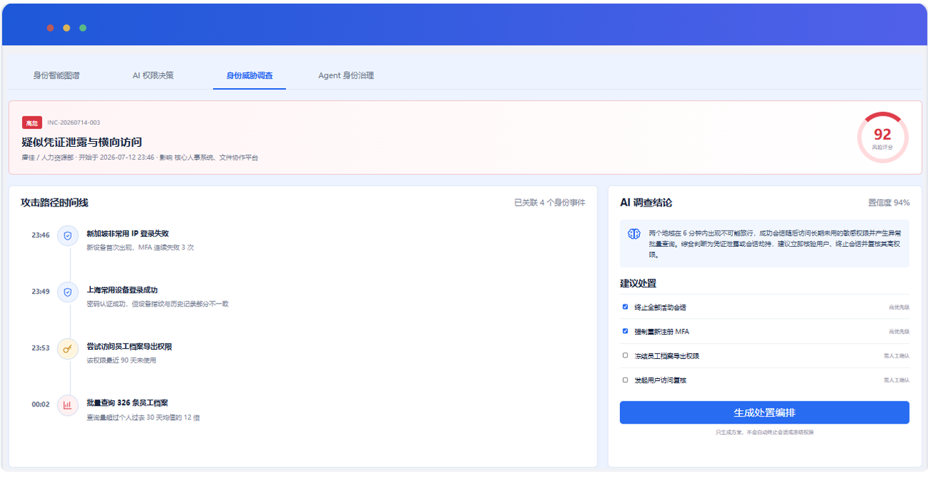Click the 新加坡非常用 IP 登录失败 event title

pyautogui.click(x=128, y=233)
